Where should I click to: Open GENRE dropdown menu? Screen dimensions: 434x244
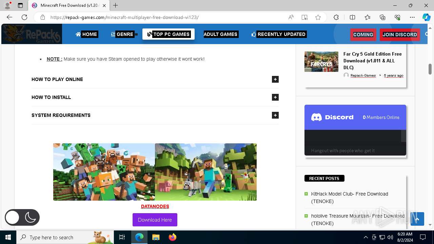(x=123, y=34)
